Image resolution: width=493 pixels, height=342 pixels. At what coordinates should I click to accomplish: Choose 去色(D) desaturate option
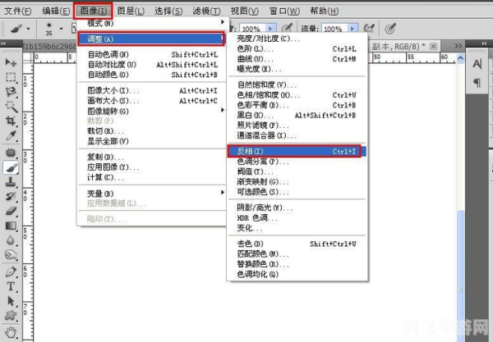297,244
